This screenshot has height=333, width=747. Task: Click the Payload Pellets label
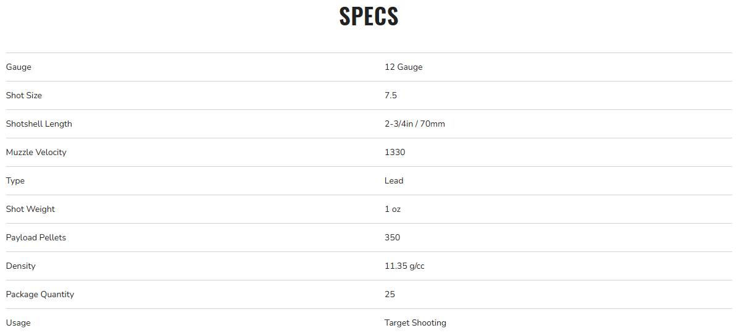tap(36, 237)
